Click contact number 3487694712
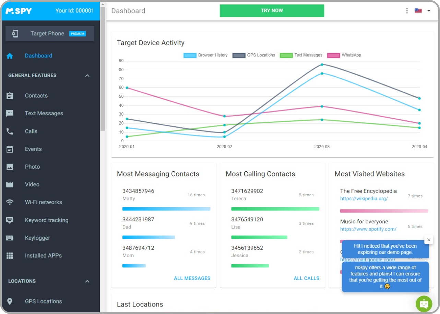This screenshot has width=440, height=314. tap(138, 248)
